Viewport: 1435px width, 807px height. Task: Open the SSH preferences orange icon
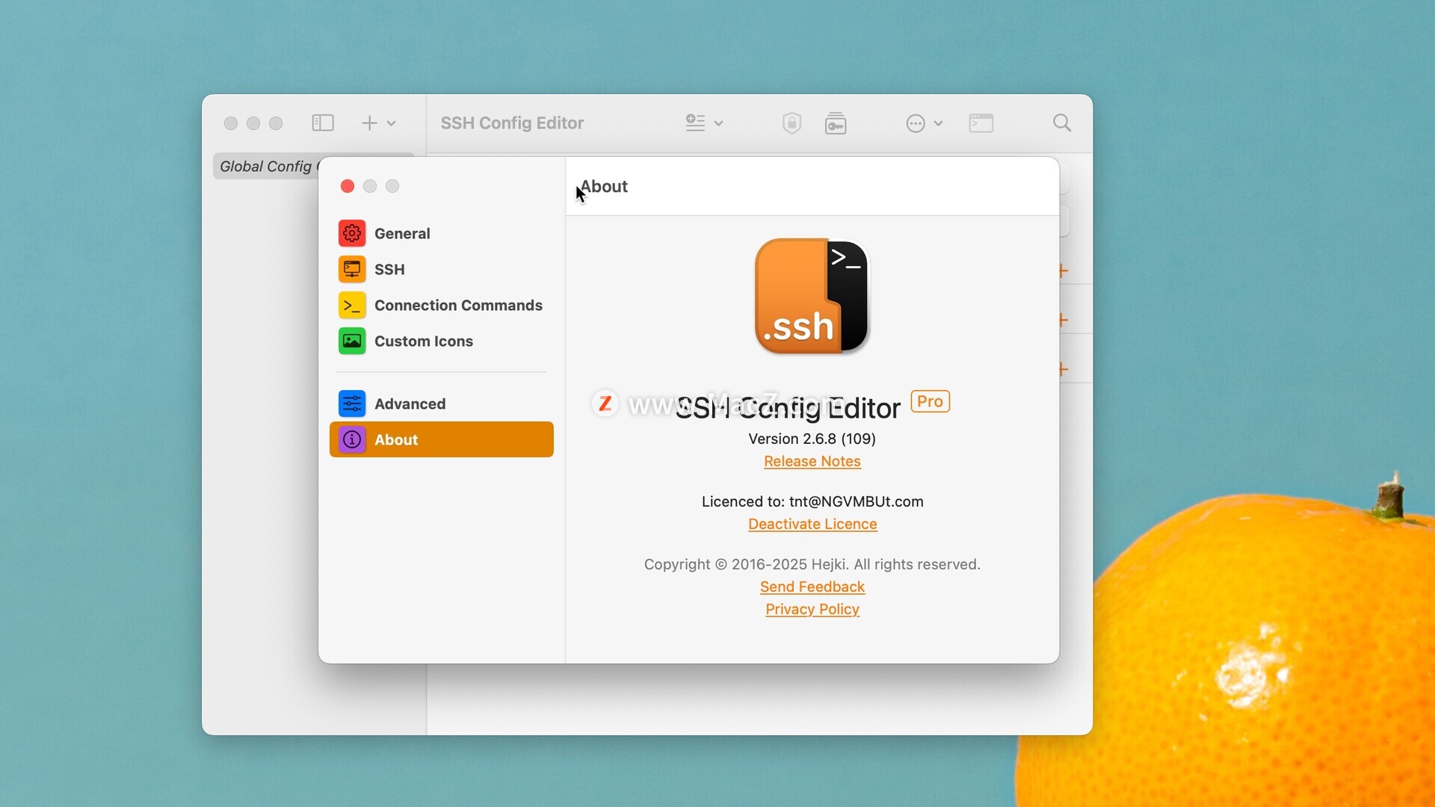(x=352, y=269)
